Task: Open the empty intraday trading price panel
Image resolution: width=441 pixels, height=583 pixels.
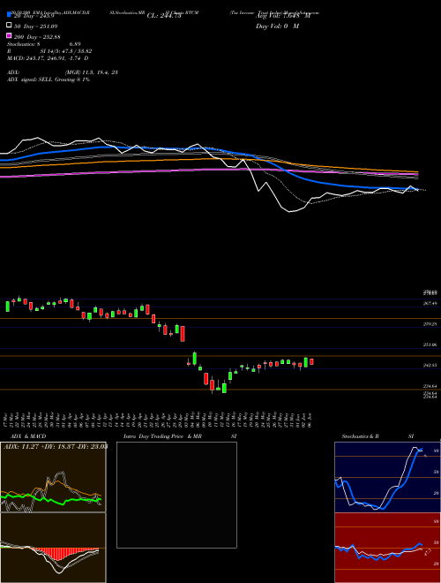Action: [x=176, y=495]
